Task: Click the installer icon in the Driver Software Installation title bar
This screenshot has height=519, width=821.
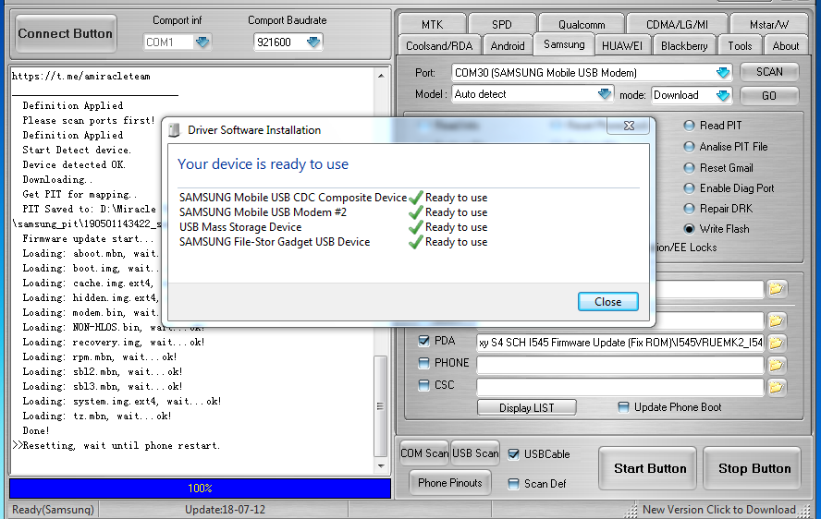Action: pyautogui.click(x=175, y=130)
